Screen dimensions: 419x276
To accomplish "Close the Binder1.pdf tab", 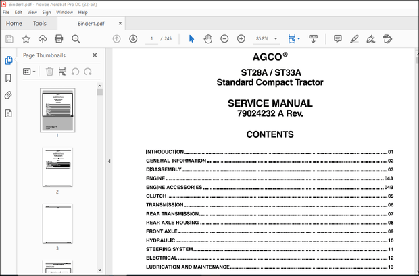I will [120, 24].
